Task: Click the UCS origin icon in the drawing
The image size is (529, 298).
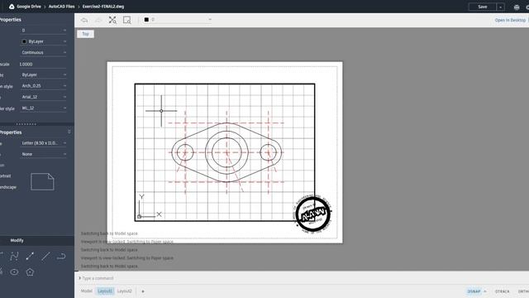Action: [x=140, y=216]
